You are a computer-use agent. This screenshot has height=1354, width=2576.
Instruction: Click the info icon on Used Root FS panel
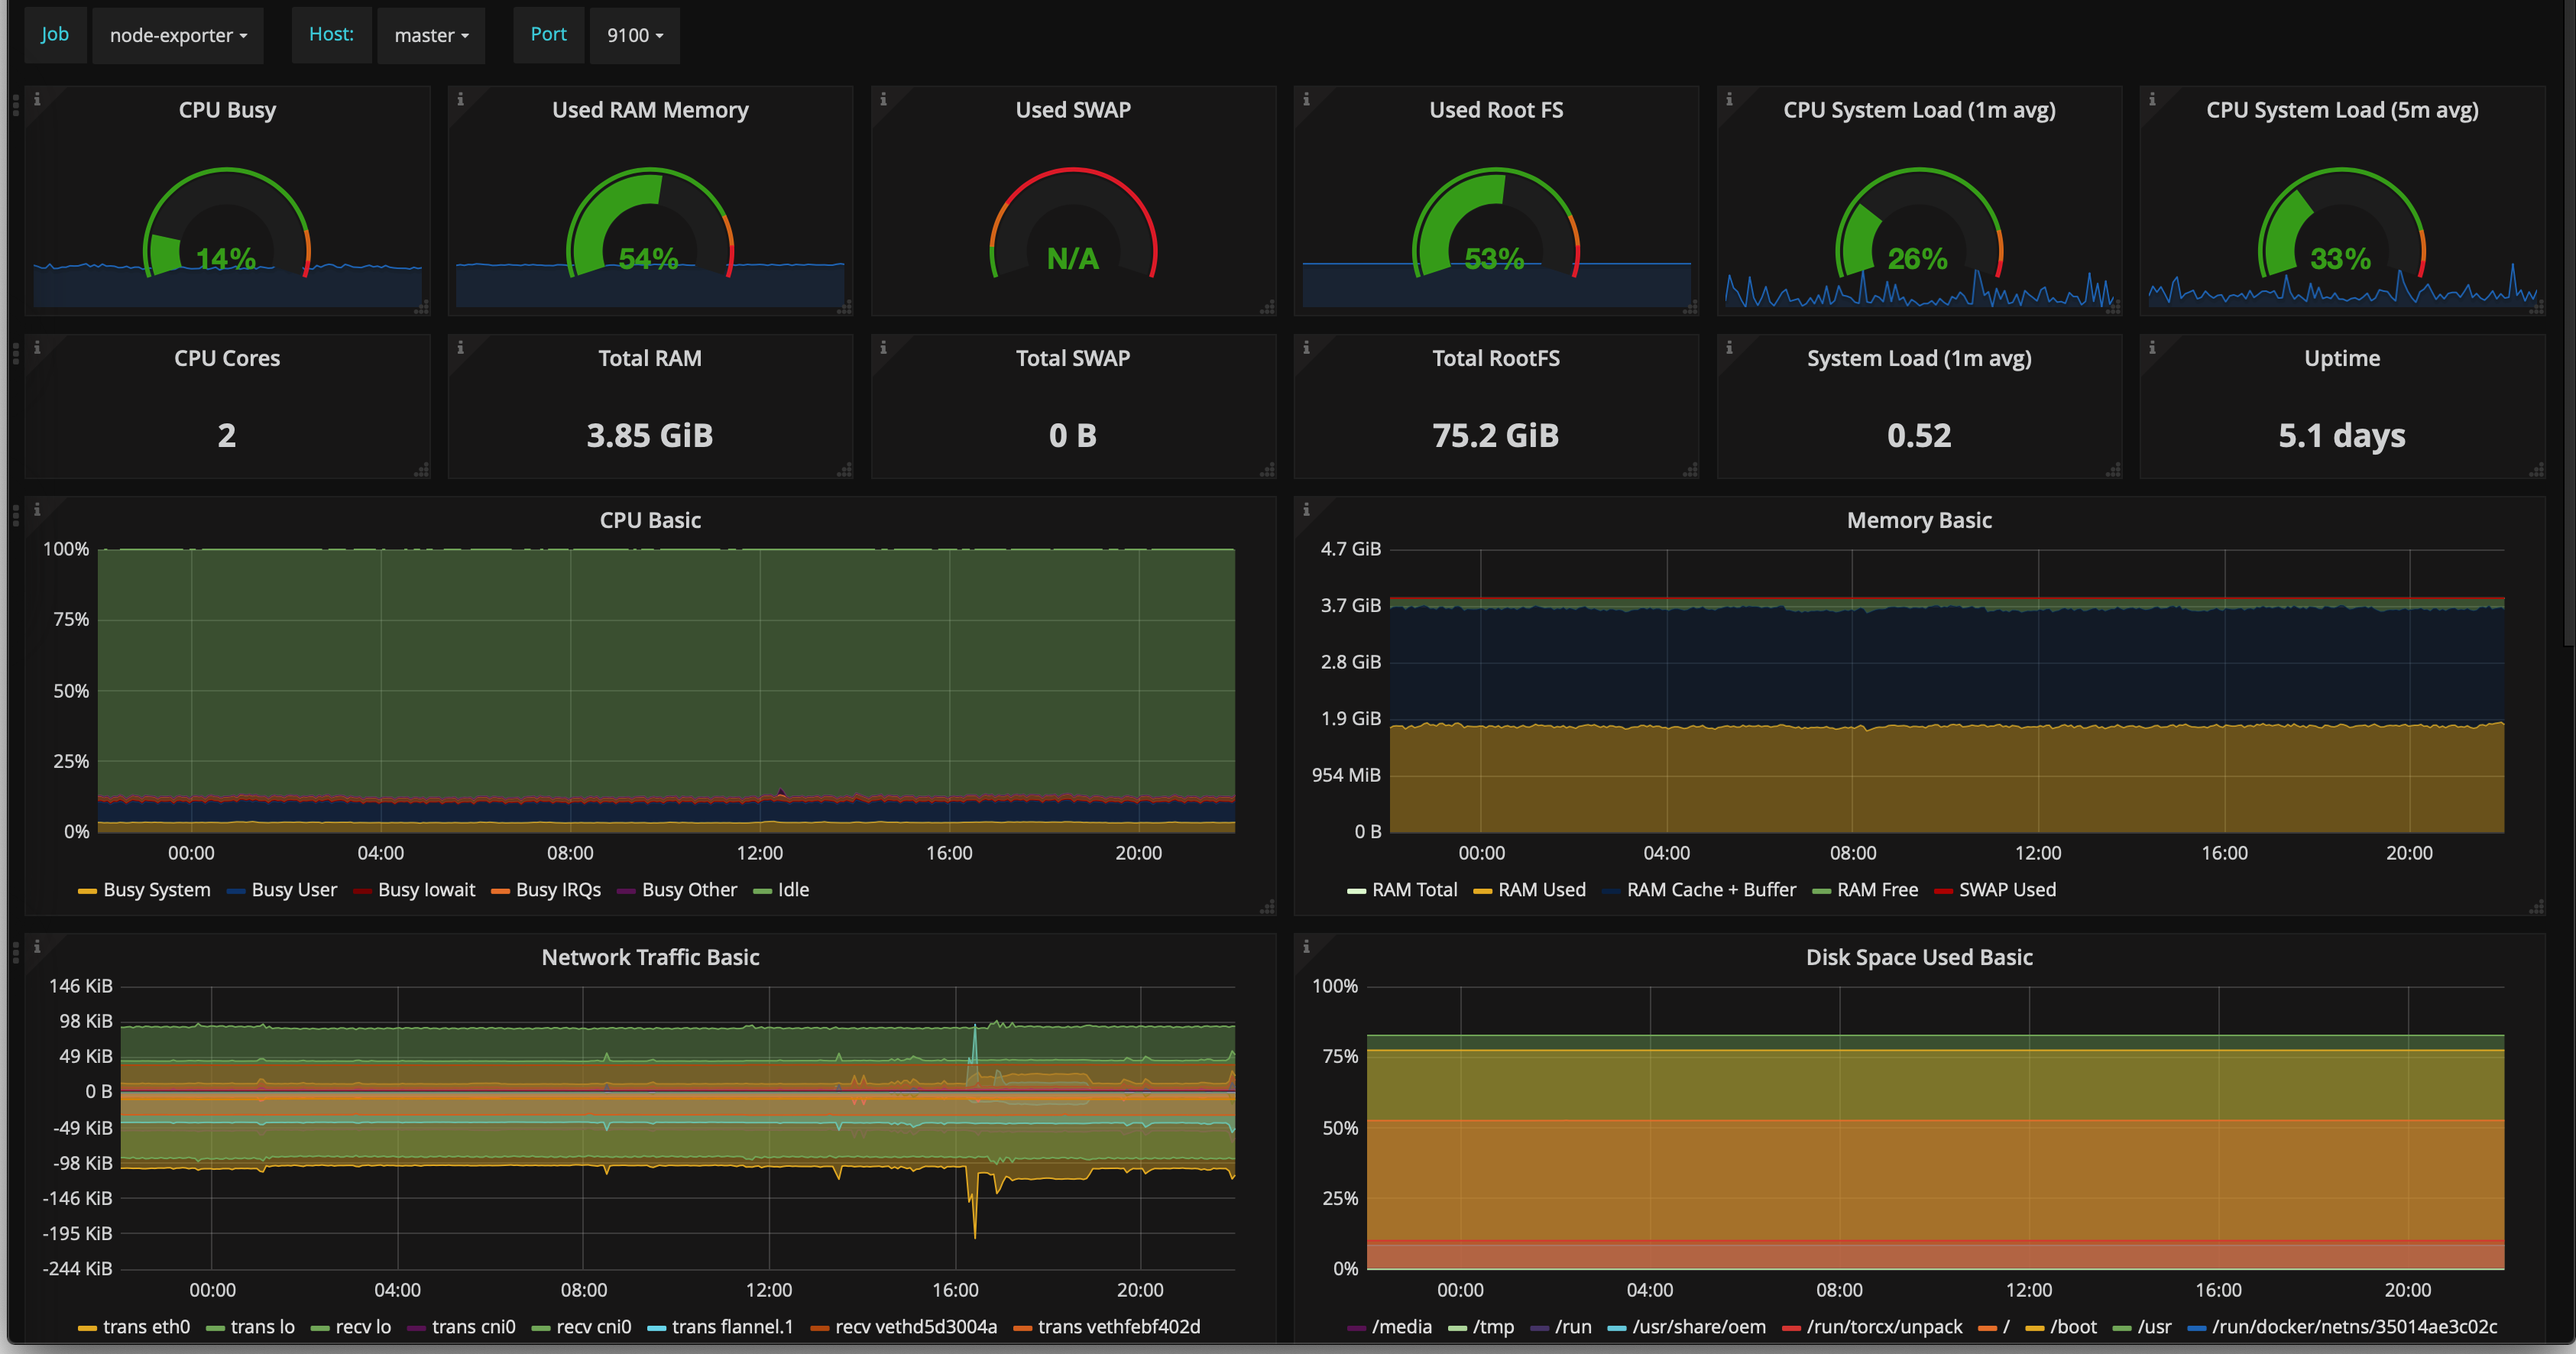tap(1306, 99)
